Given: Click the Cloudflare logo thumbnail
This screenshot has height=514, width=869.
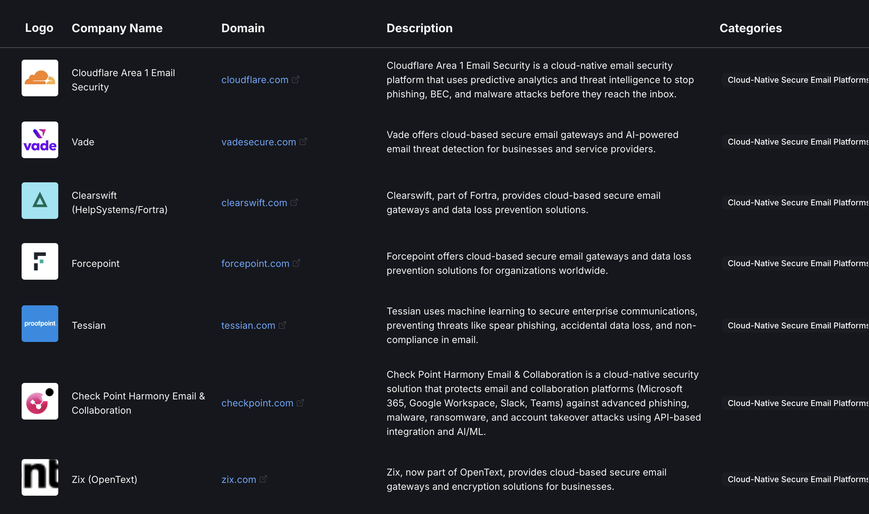Looking at the screenshot, I should 40,78.
